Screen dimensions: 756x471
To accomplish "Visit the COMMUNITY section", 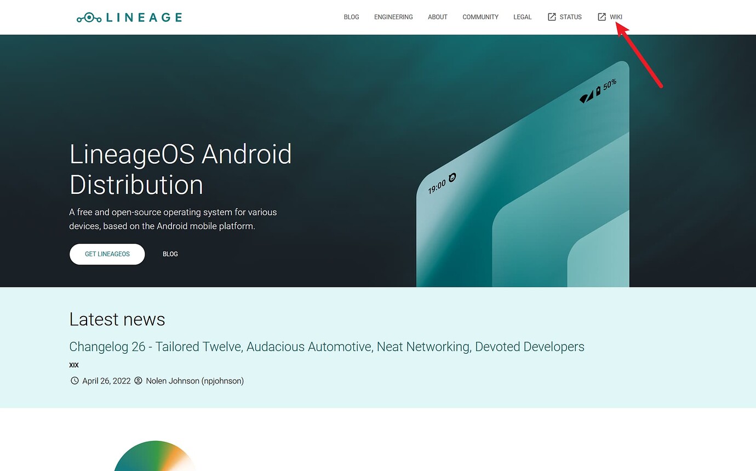I will click(x=480, y=17).
